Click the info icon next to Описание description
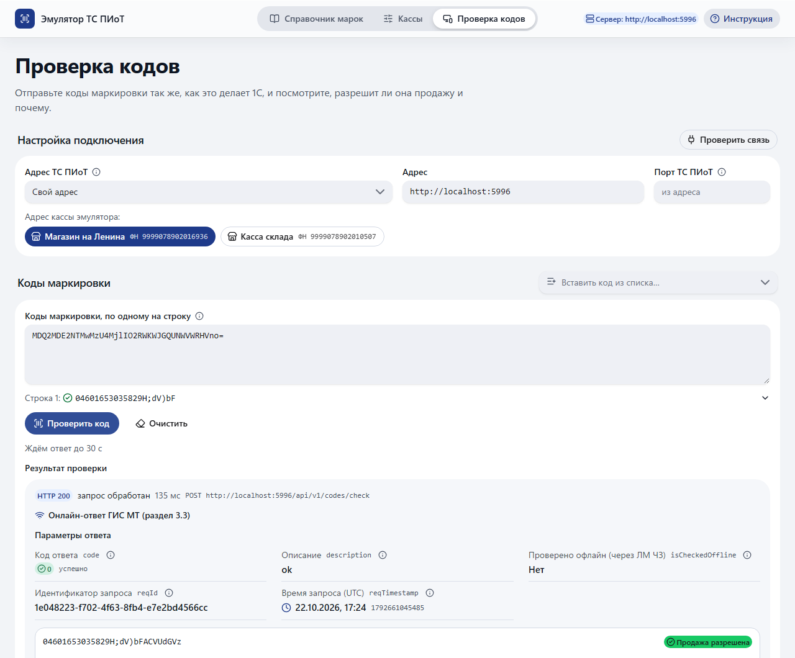Screen dimensions: 795x658 coord(383,555)
